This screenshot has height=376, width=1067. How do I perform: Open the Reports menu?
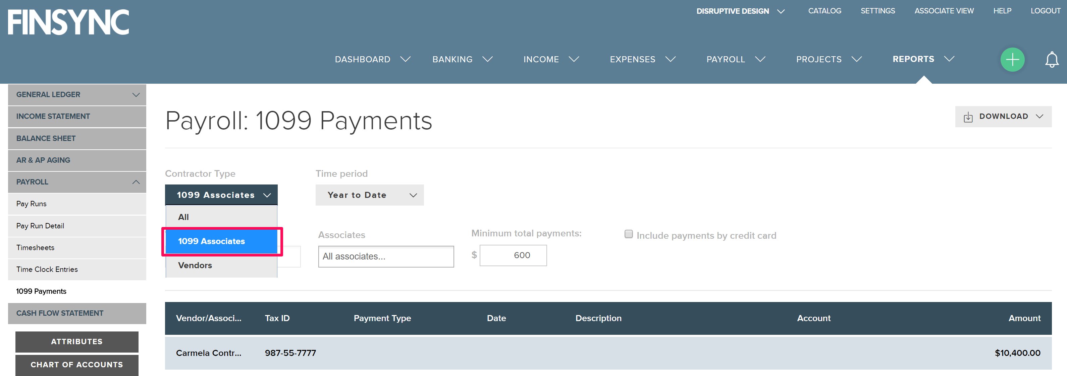pyautogui.click(x=923, y=59)
